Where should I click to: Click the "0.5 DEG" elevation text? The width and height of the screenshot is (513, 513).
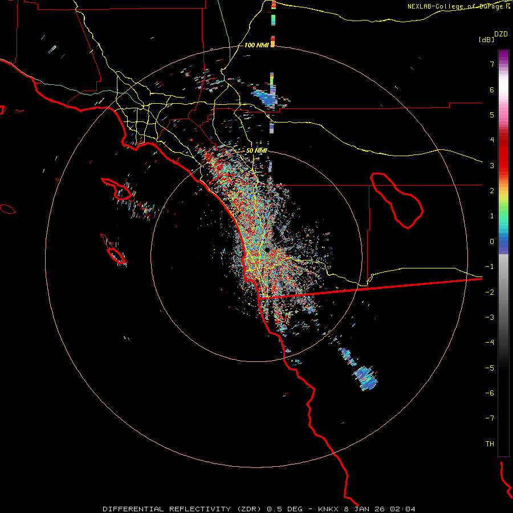pyautogui.click(x=286, y=509)
